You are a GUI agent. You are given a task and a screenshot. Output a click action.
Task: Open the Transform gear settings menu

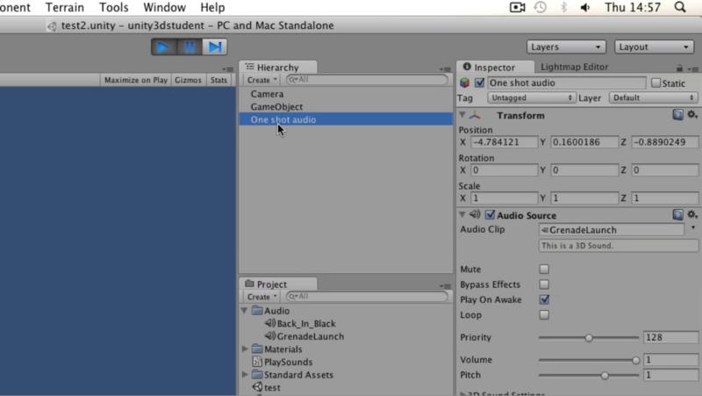[692, 115]
